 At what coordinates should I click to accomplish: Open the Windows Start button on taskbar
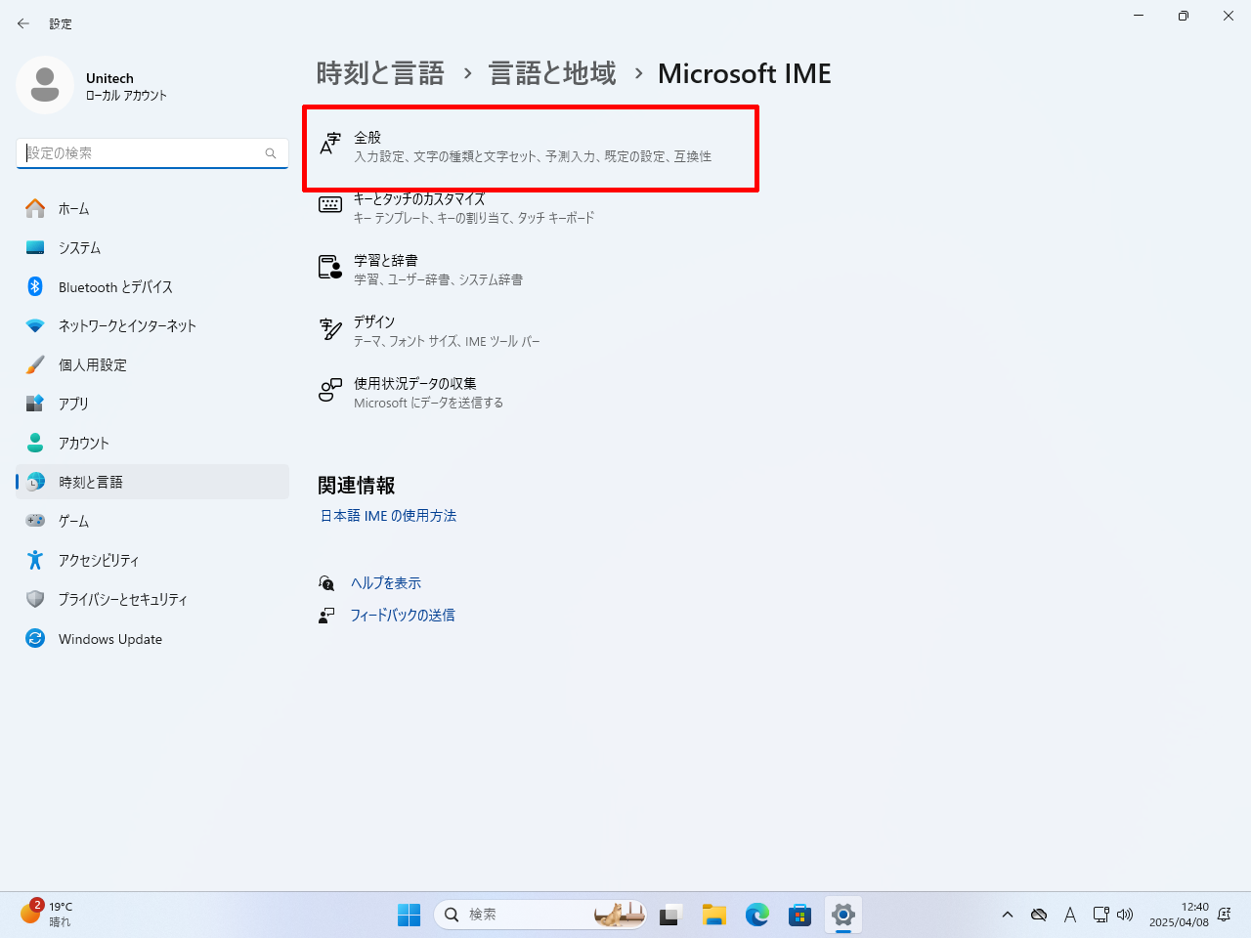pos(409,915)
